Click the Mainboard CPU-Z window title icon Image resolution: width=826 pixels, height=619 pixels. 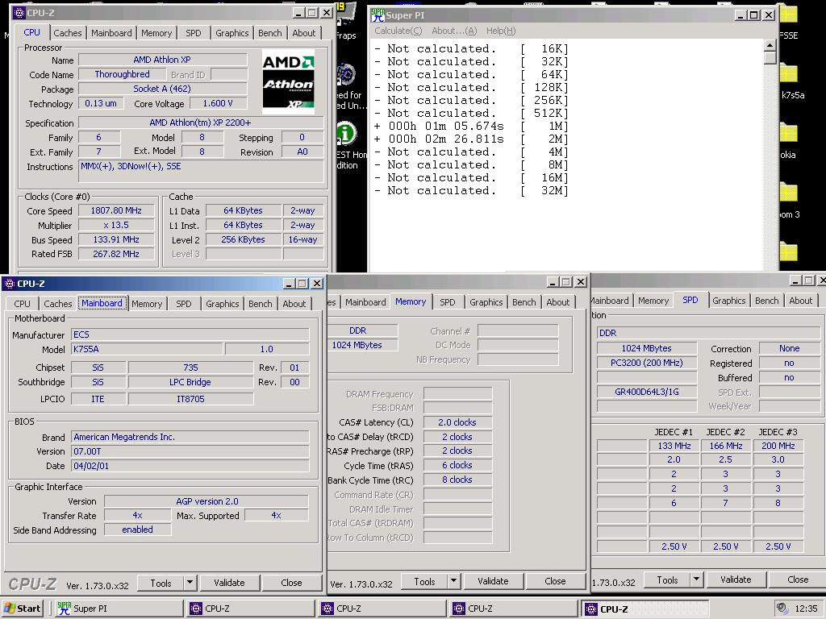(x=9, y=284)
